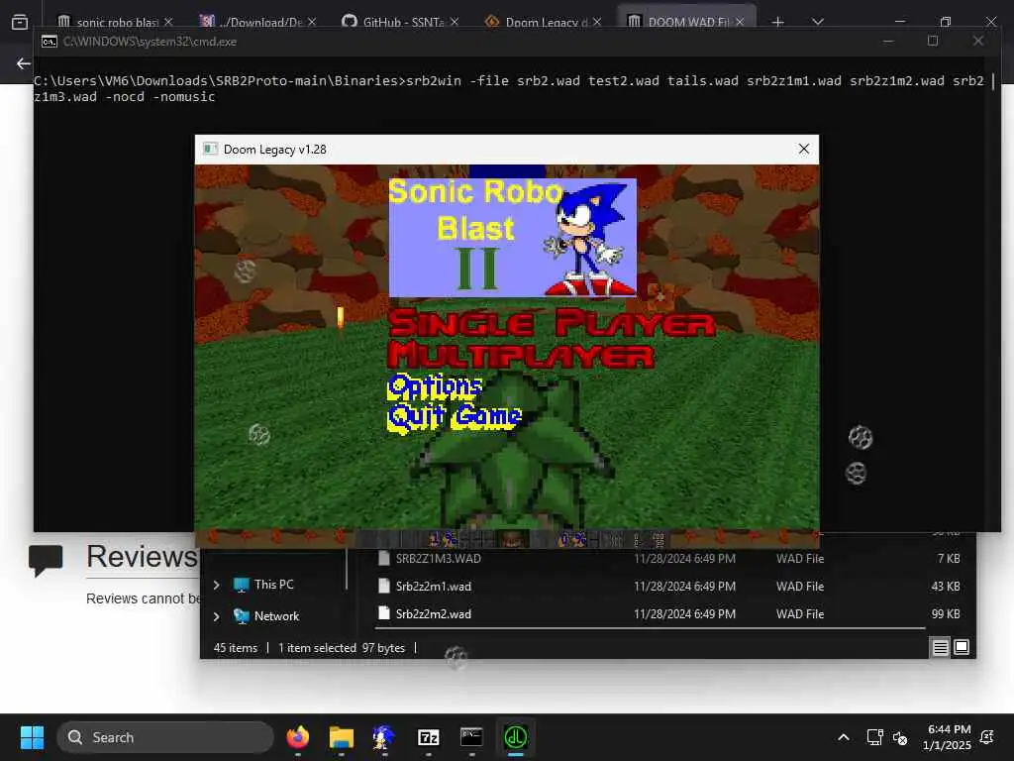Show hidden system tray icons
Screen dimensions: 1014x761
[x=844, y=737]
